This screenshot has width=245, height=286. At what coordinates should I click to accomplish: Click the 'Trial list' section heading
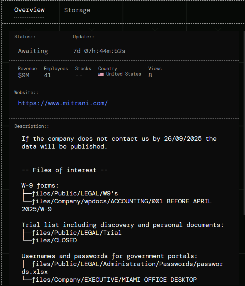tap(122, 225)
